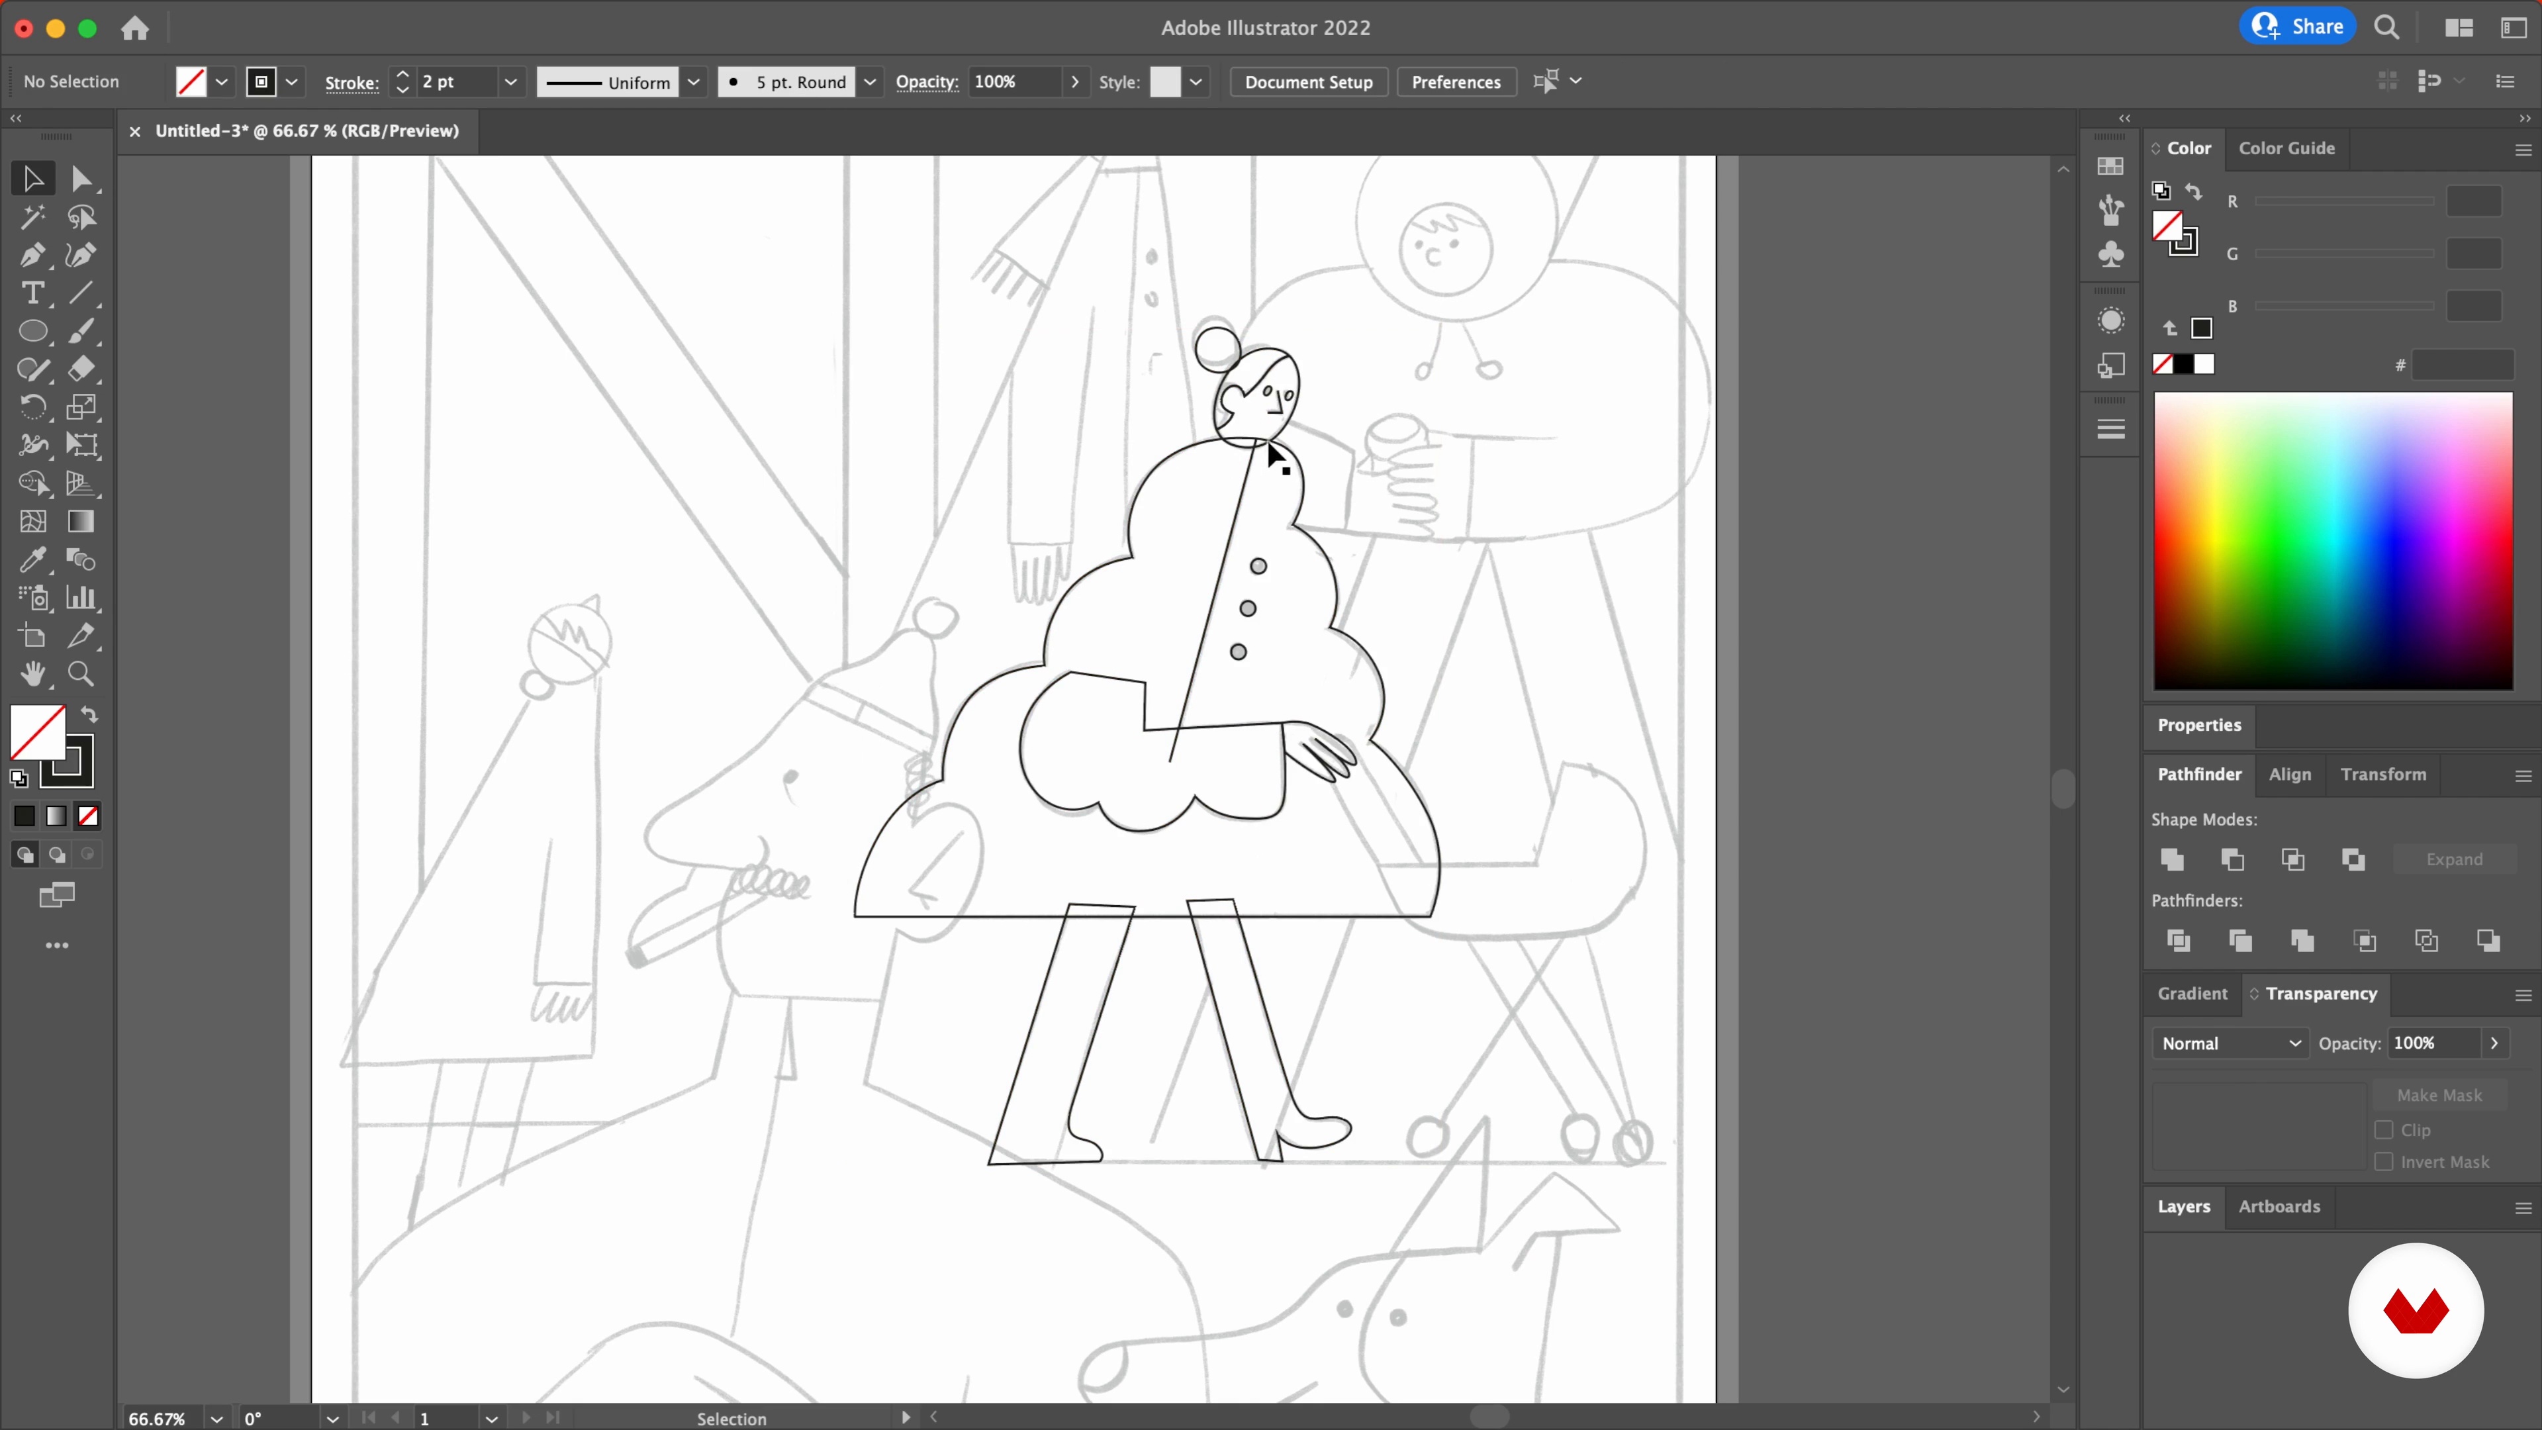Switch to the Color Guide tab

[x=2286, y=148]
